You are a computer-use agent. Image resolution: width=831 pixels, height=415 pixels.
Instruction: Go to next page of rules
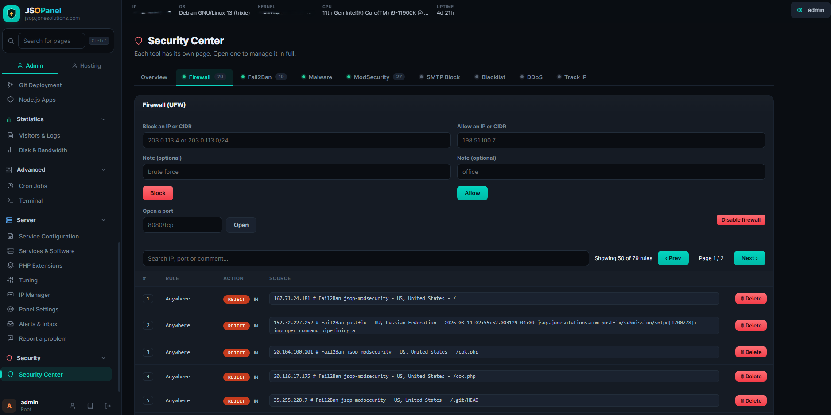(x=749, y=258)
